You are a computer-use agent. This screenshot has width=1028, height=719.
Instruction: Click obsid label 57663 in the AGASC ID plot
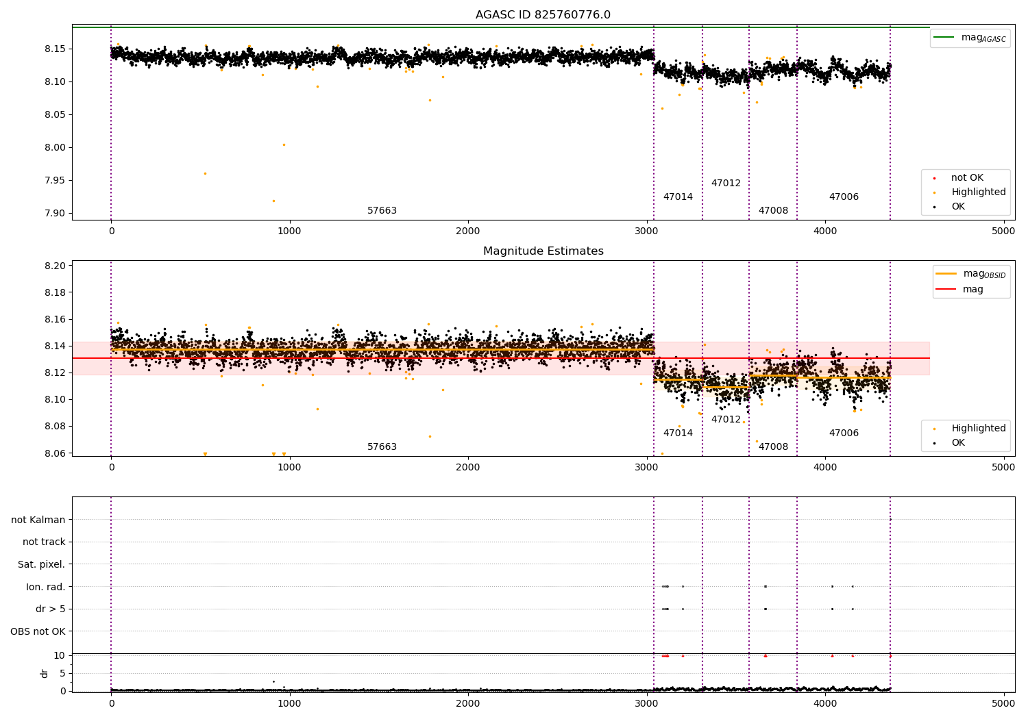[382, 211]
